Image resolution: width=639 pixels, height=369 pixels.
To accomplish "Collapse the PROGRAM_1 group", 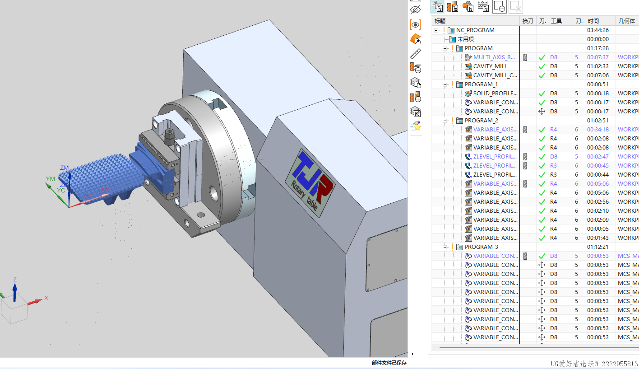I will click(x=445, y=84).
